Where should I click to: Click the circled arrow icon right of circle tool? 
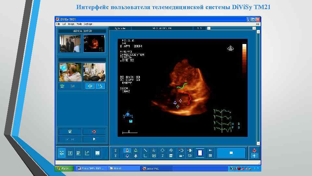(x=171, y=151)
